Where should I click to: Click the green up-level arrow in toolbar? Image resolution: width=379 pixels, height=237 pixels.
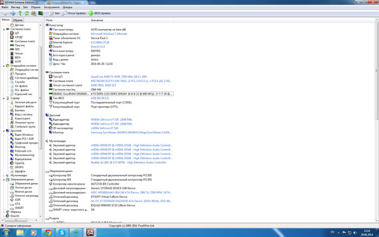[x=20, y=13]
